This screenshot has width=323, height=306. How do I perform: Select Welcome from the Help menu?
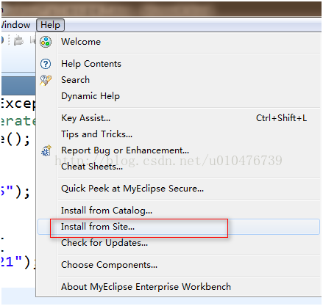coord(179,42)
